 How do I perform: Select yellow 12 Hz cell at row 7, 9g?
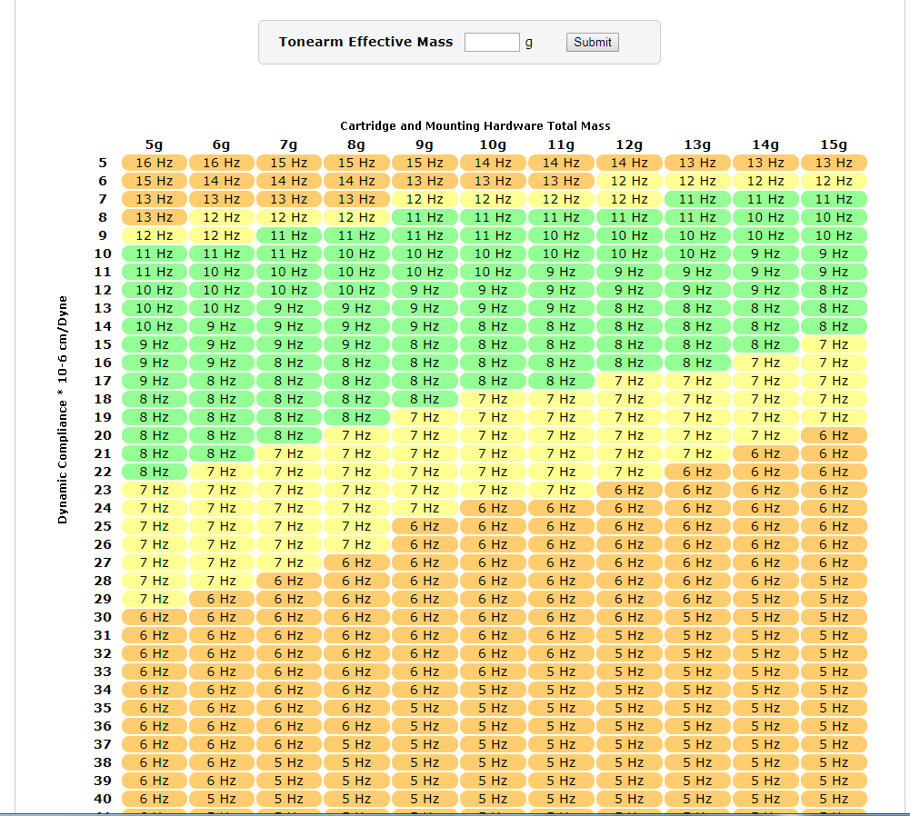(x=425, y=199)
